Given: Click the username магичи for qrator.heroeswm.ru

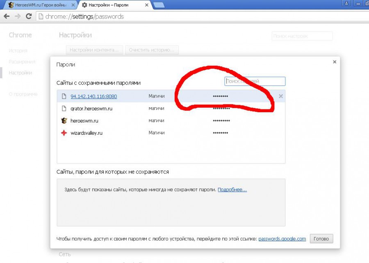Looking at the screenshot, I should click(x=156, y=108).
